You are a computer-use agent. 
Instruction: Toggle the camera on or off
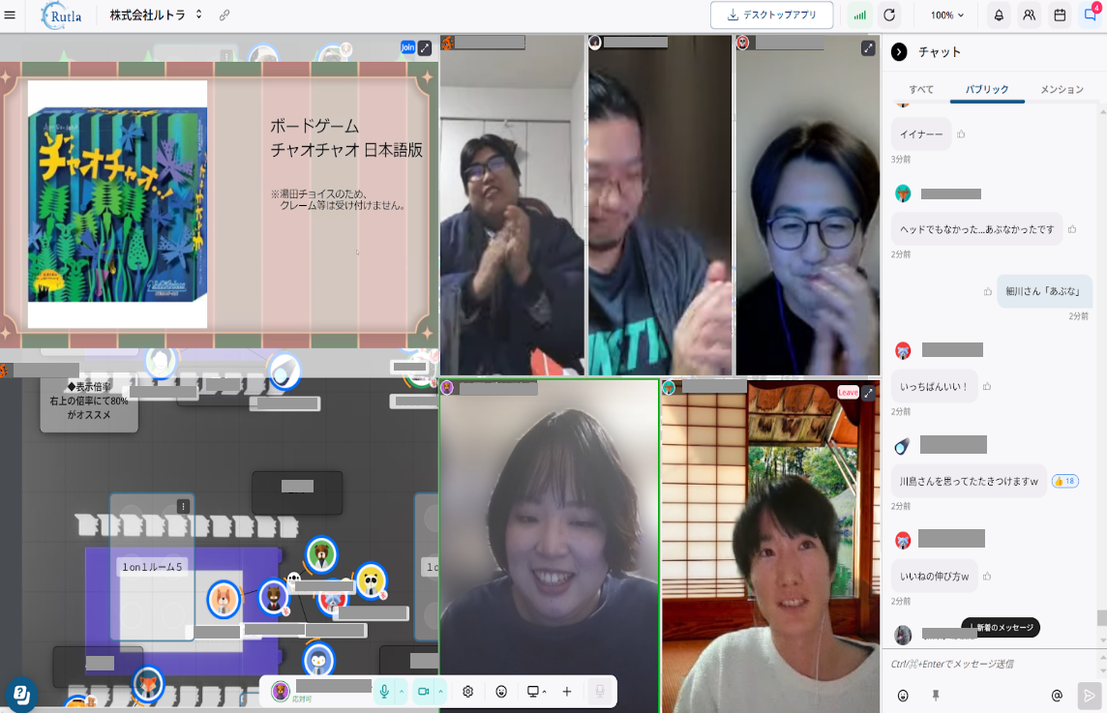tap(423, 691)
